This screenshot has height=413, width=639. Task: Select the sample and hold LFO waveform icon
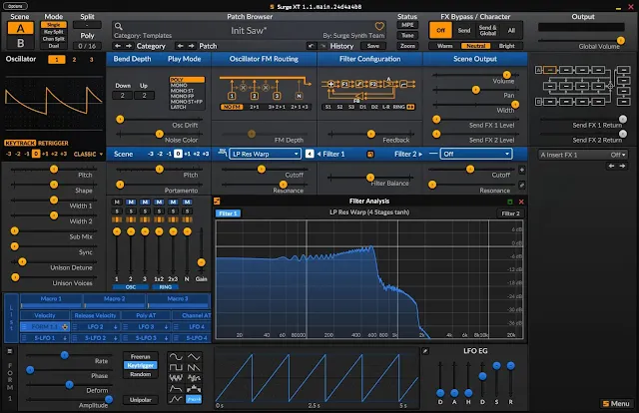click(194, 378)
